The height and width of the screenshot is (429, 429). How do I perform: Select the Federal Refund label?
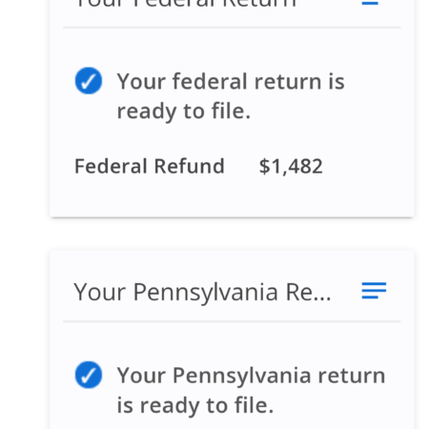150,166
